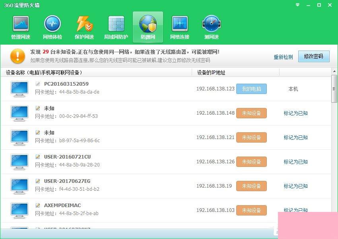Click 重新检测 rescan link
The height and width of the screenshot is (239, 338).
283,57
